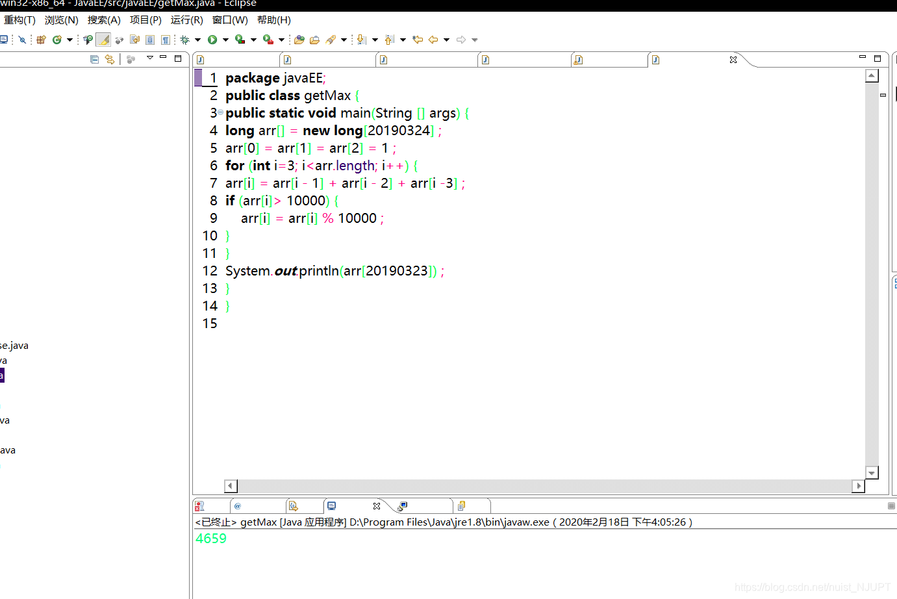Click the Toggle Word Wrap icon
This screenshot has width=897, height=599.
[135, 40]
